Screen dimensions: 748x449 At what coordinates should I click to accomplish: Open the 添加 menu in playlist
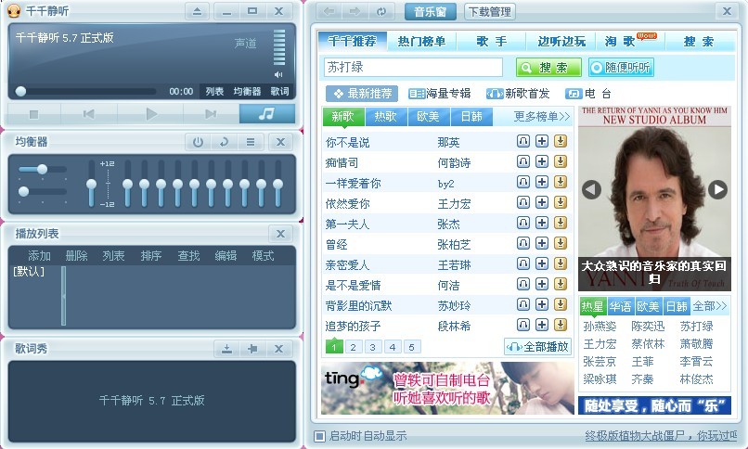pos(39,256)
